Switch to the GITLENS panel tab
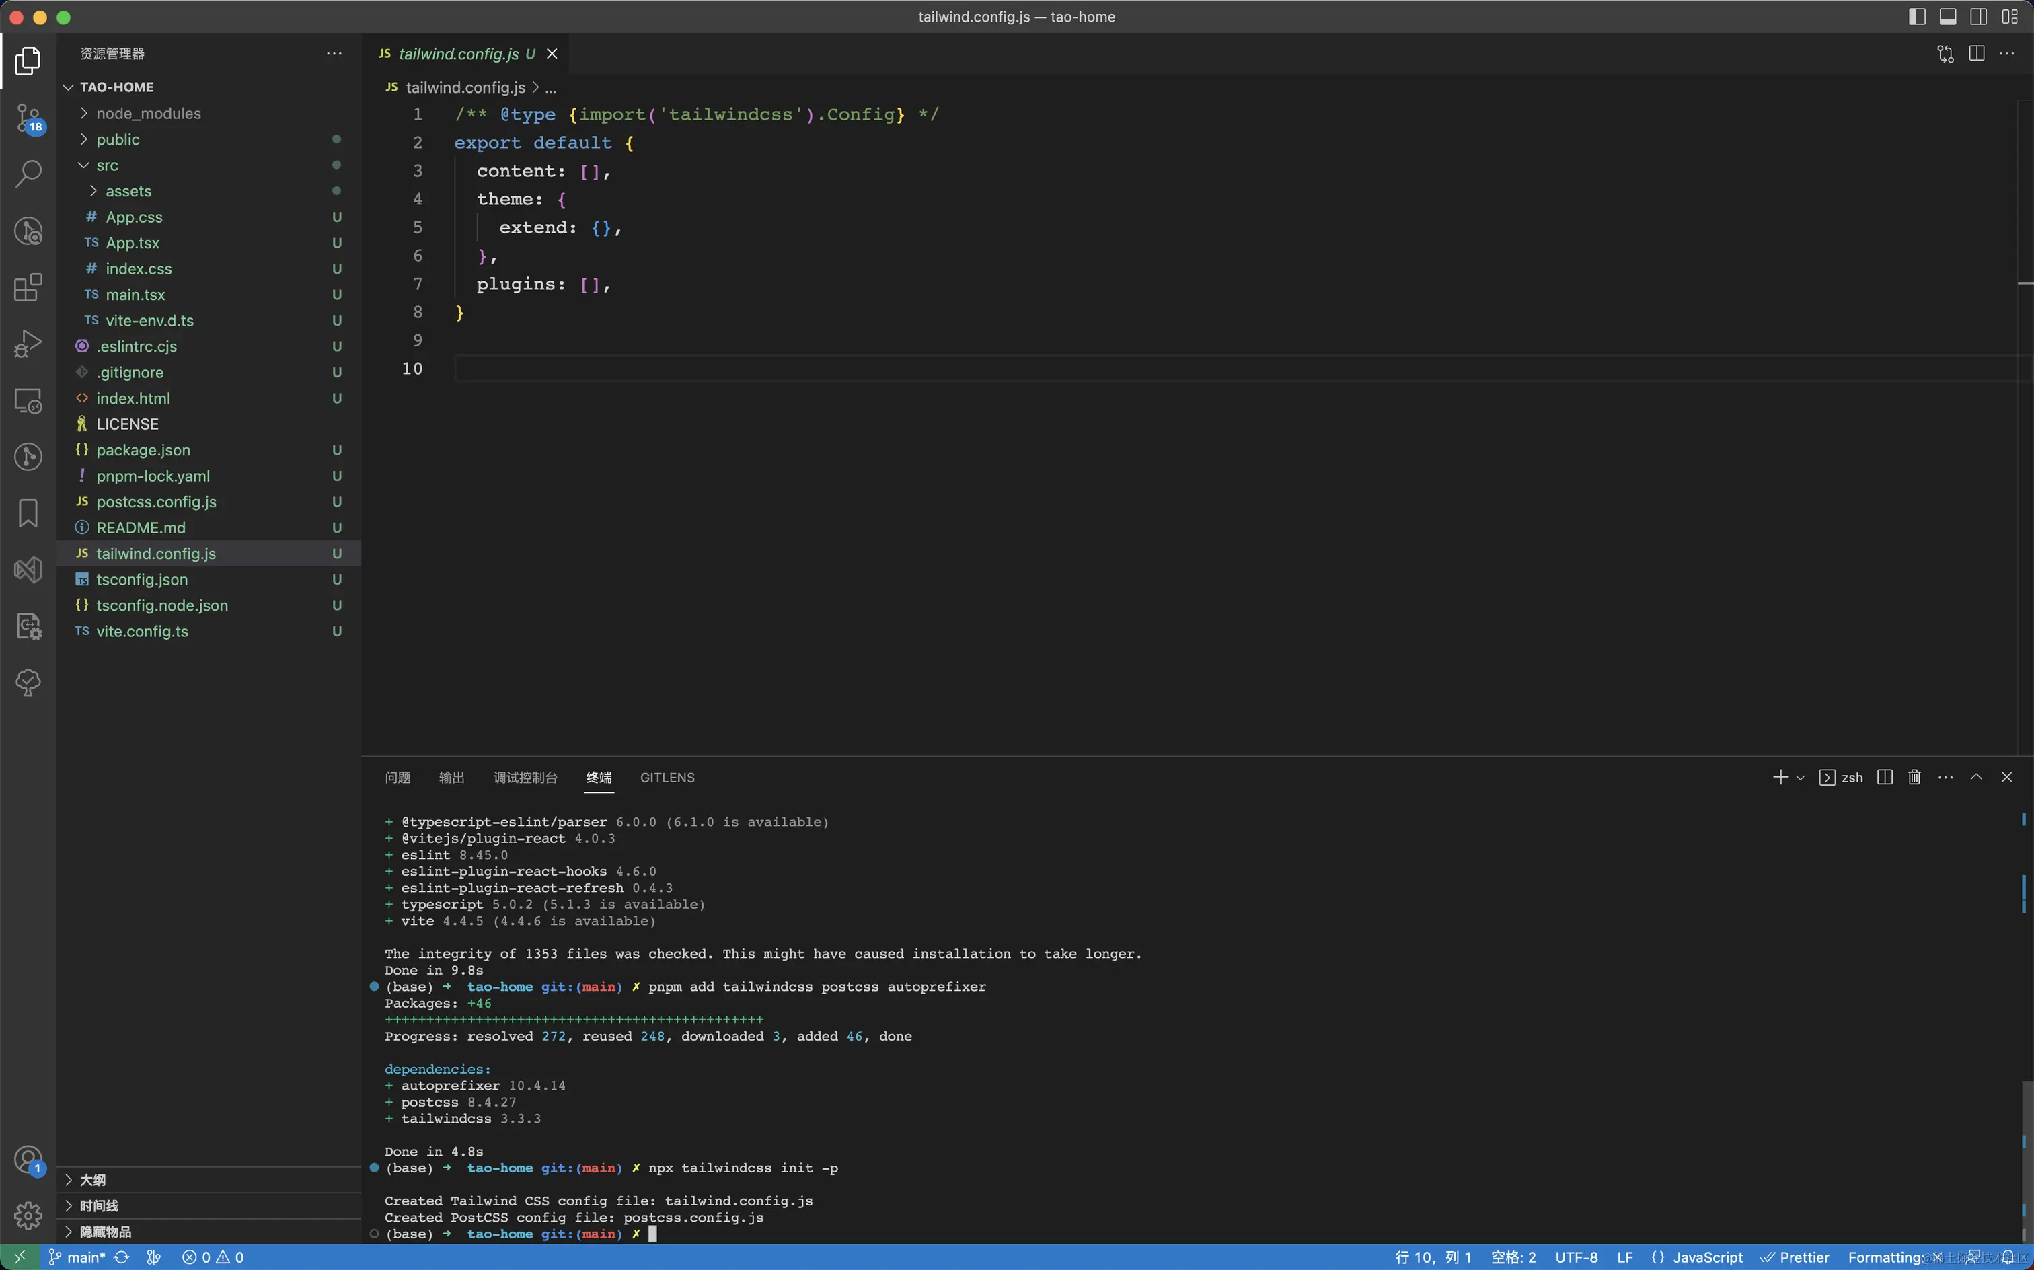 tap(667, 778)
